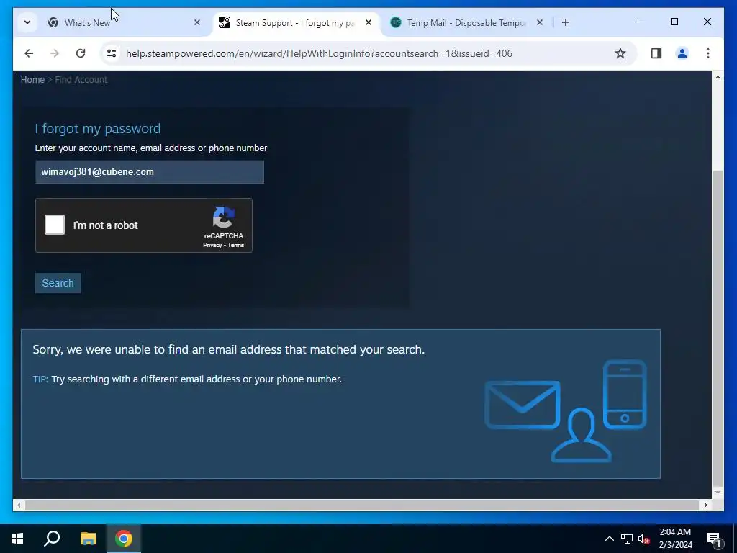Open the browser side panel

coord(656,53)
